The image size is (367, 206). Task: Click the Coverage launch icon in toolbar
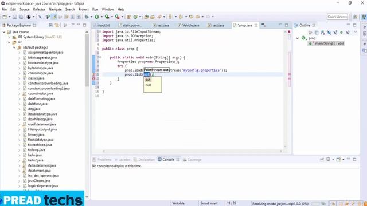pyautogui.click(x=107, y=17)
